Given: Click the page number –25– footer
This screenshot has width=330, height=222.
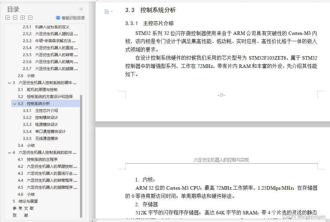Looking at the screenshot, I should 221,95.
